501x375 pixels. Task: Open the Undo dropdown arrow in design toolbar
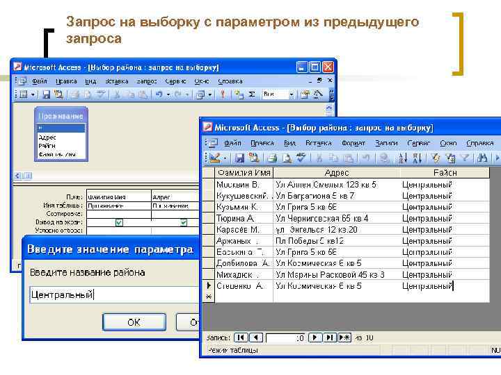tap(168, 94)
